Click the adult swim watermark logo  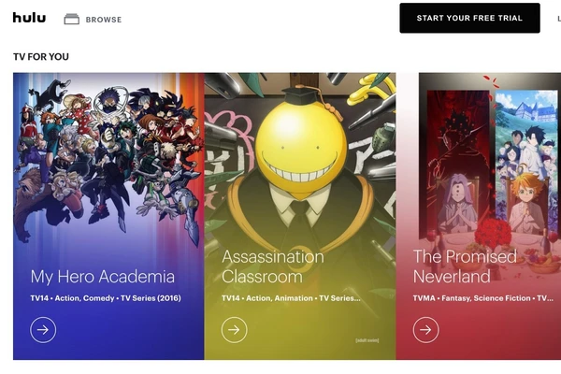point(367,340)
